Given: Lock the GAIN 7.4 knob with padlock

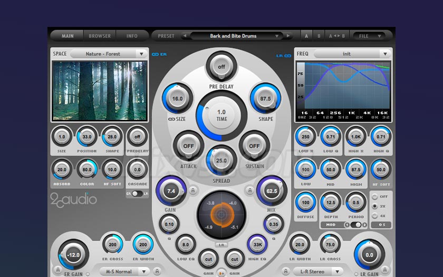Looking at the screenshot, I should (x=193, y=190).
